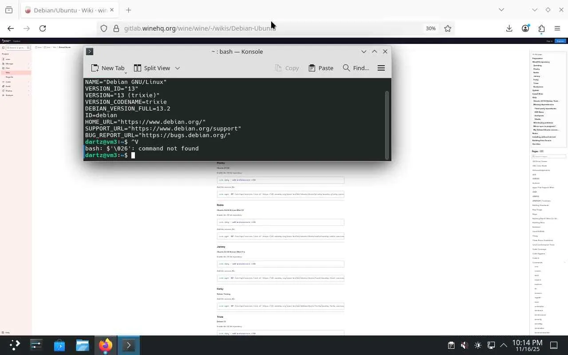Image resolution: width=568 pixels, height=355 pixels.
Task: Select the Wiki item in GitLab sidebar
Action: [16, 72]
